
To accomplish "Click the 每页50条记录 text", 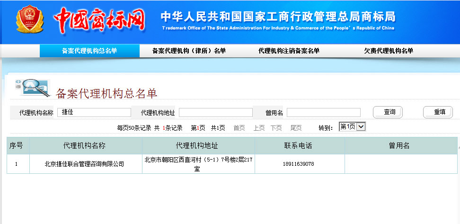I will [134, 128].
